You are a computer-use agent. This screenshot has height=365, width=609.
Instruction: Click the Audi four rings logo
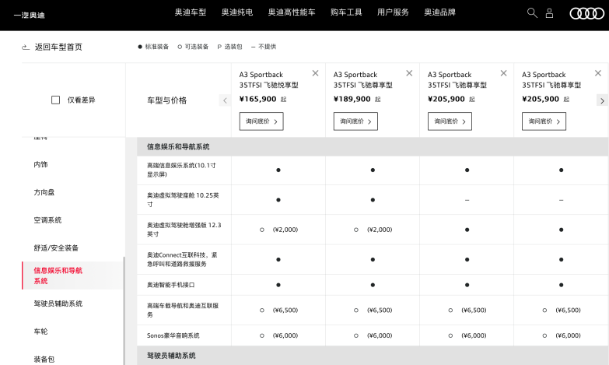[x=586, y=13]
